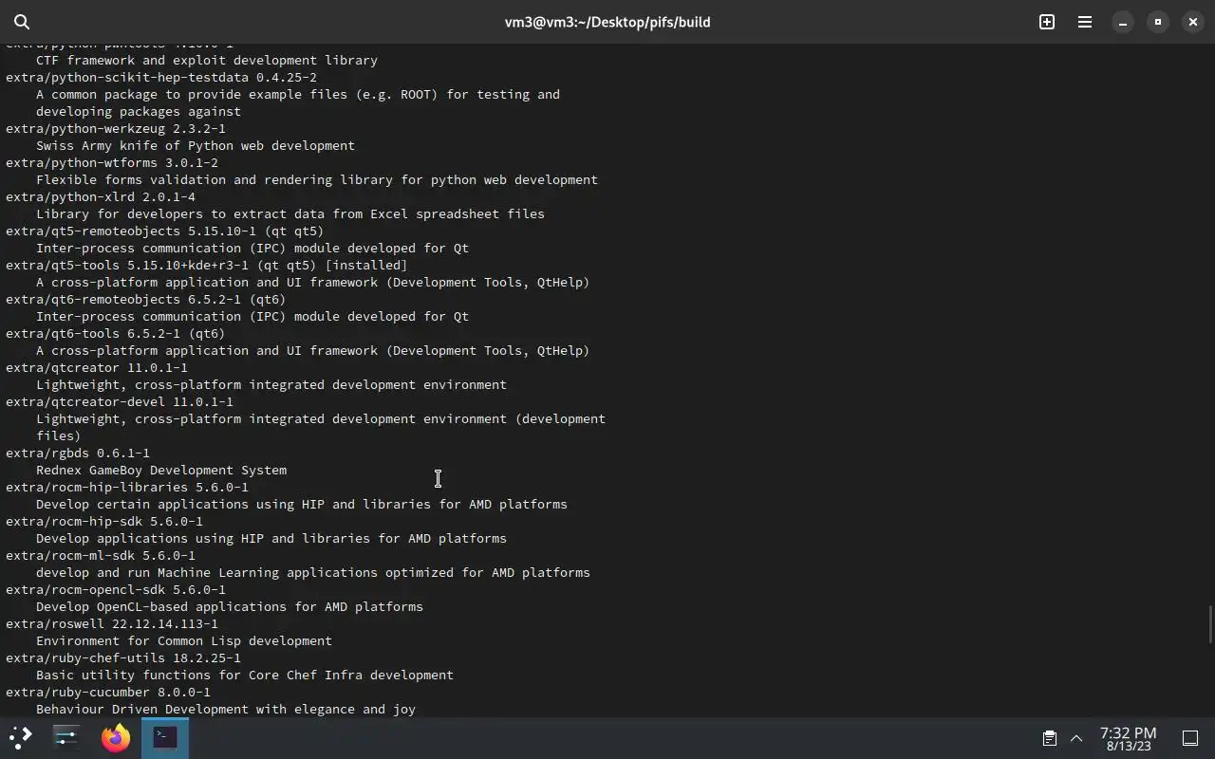
Task: Open the terminal hamburger menu
Action: (x=1085, y=22)
